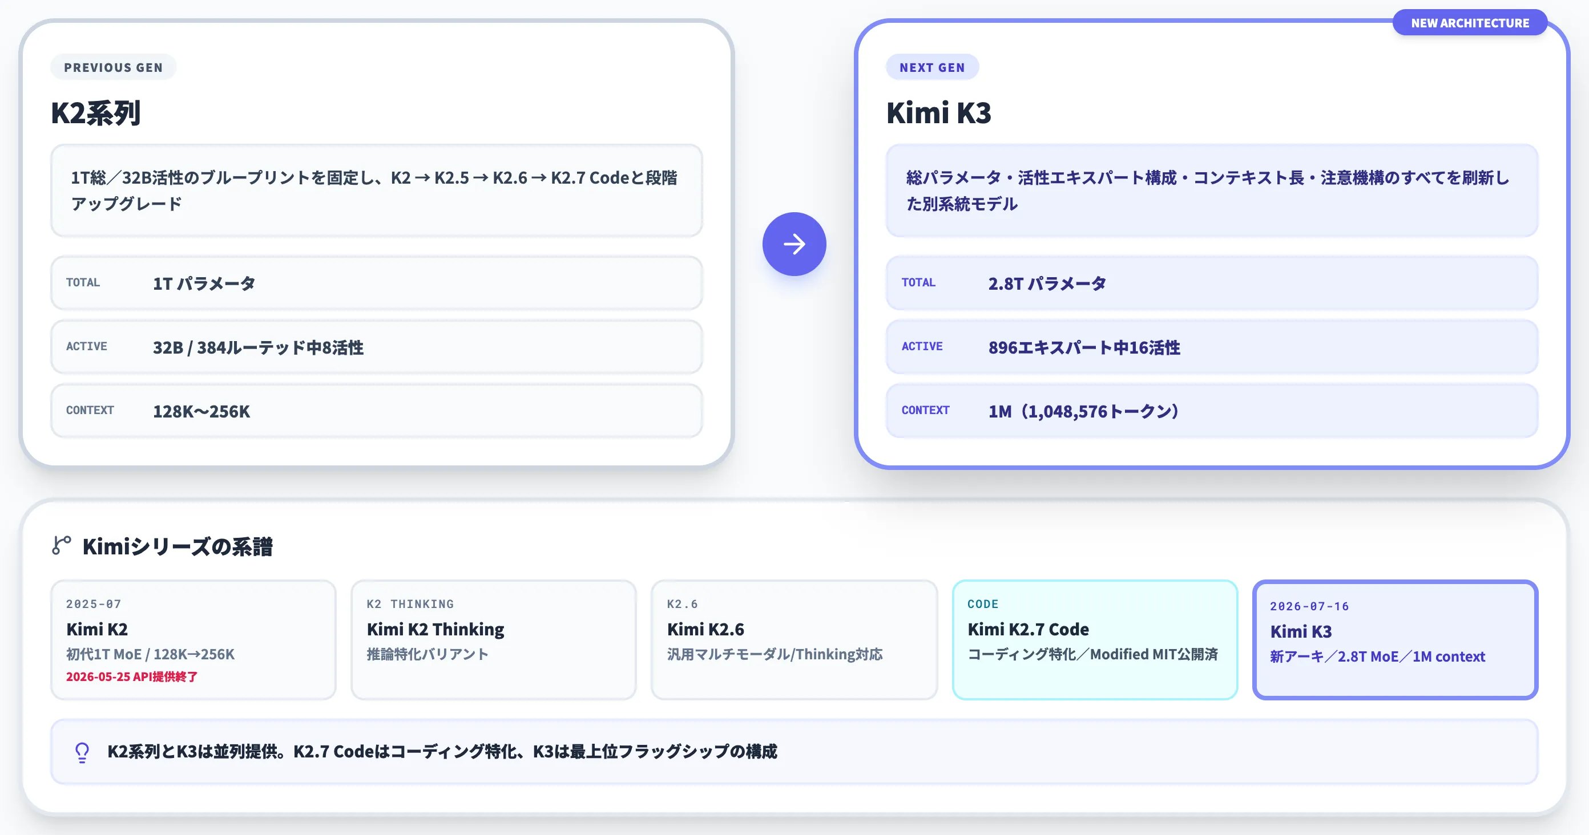The width and height of the screenshot is (1589, 835).
Task: Click the 896エキスパート中16活性 row
Action: click(1212, 347)
